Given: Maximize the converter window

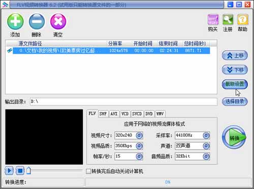Looking at the screenshot, I should click(239, 5).
